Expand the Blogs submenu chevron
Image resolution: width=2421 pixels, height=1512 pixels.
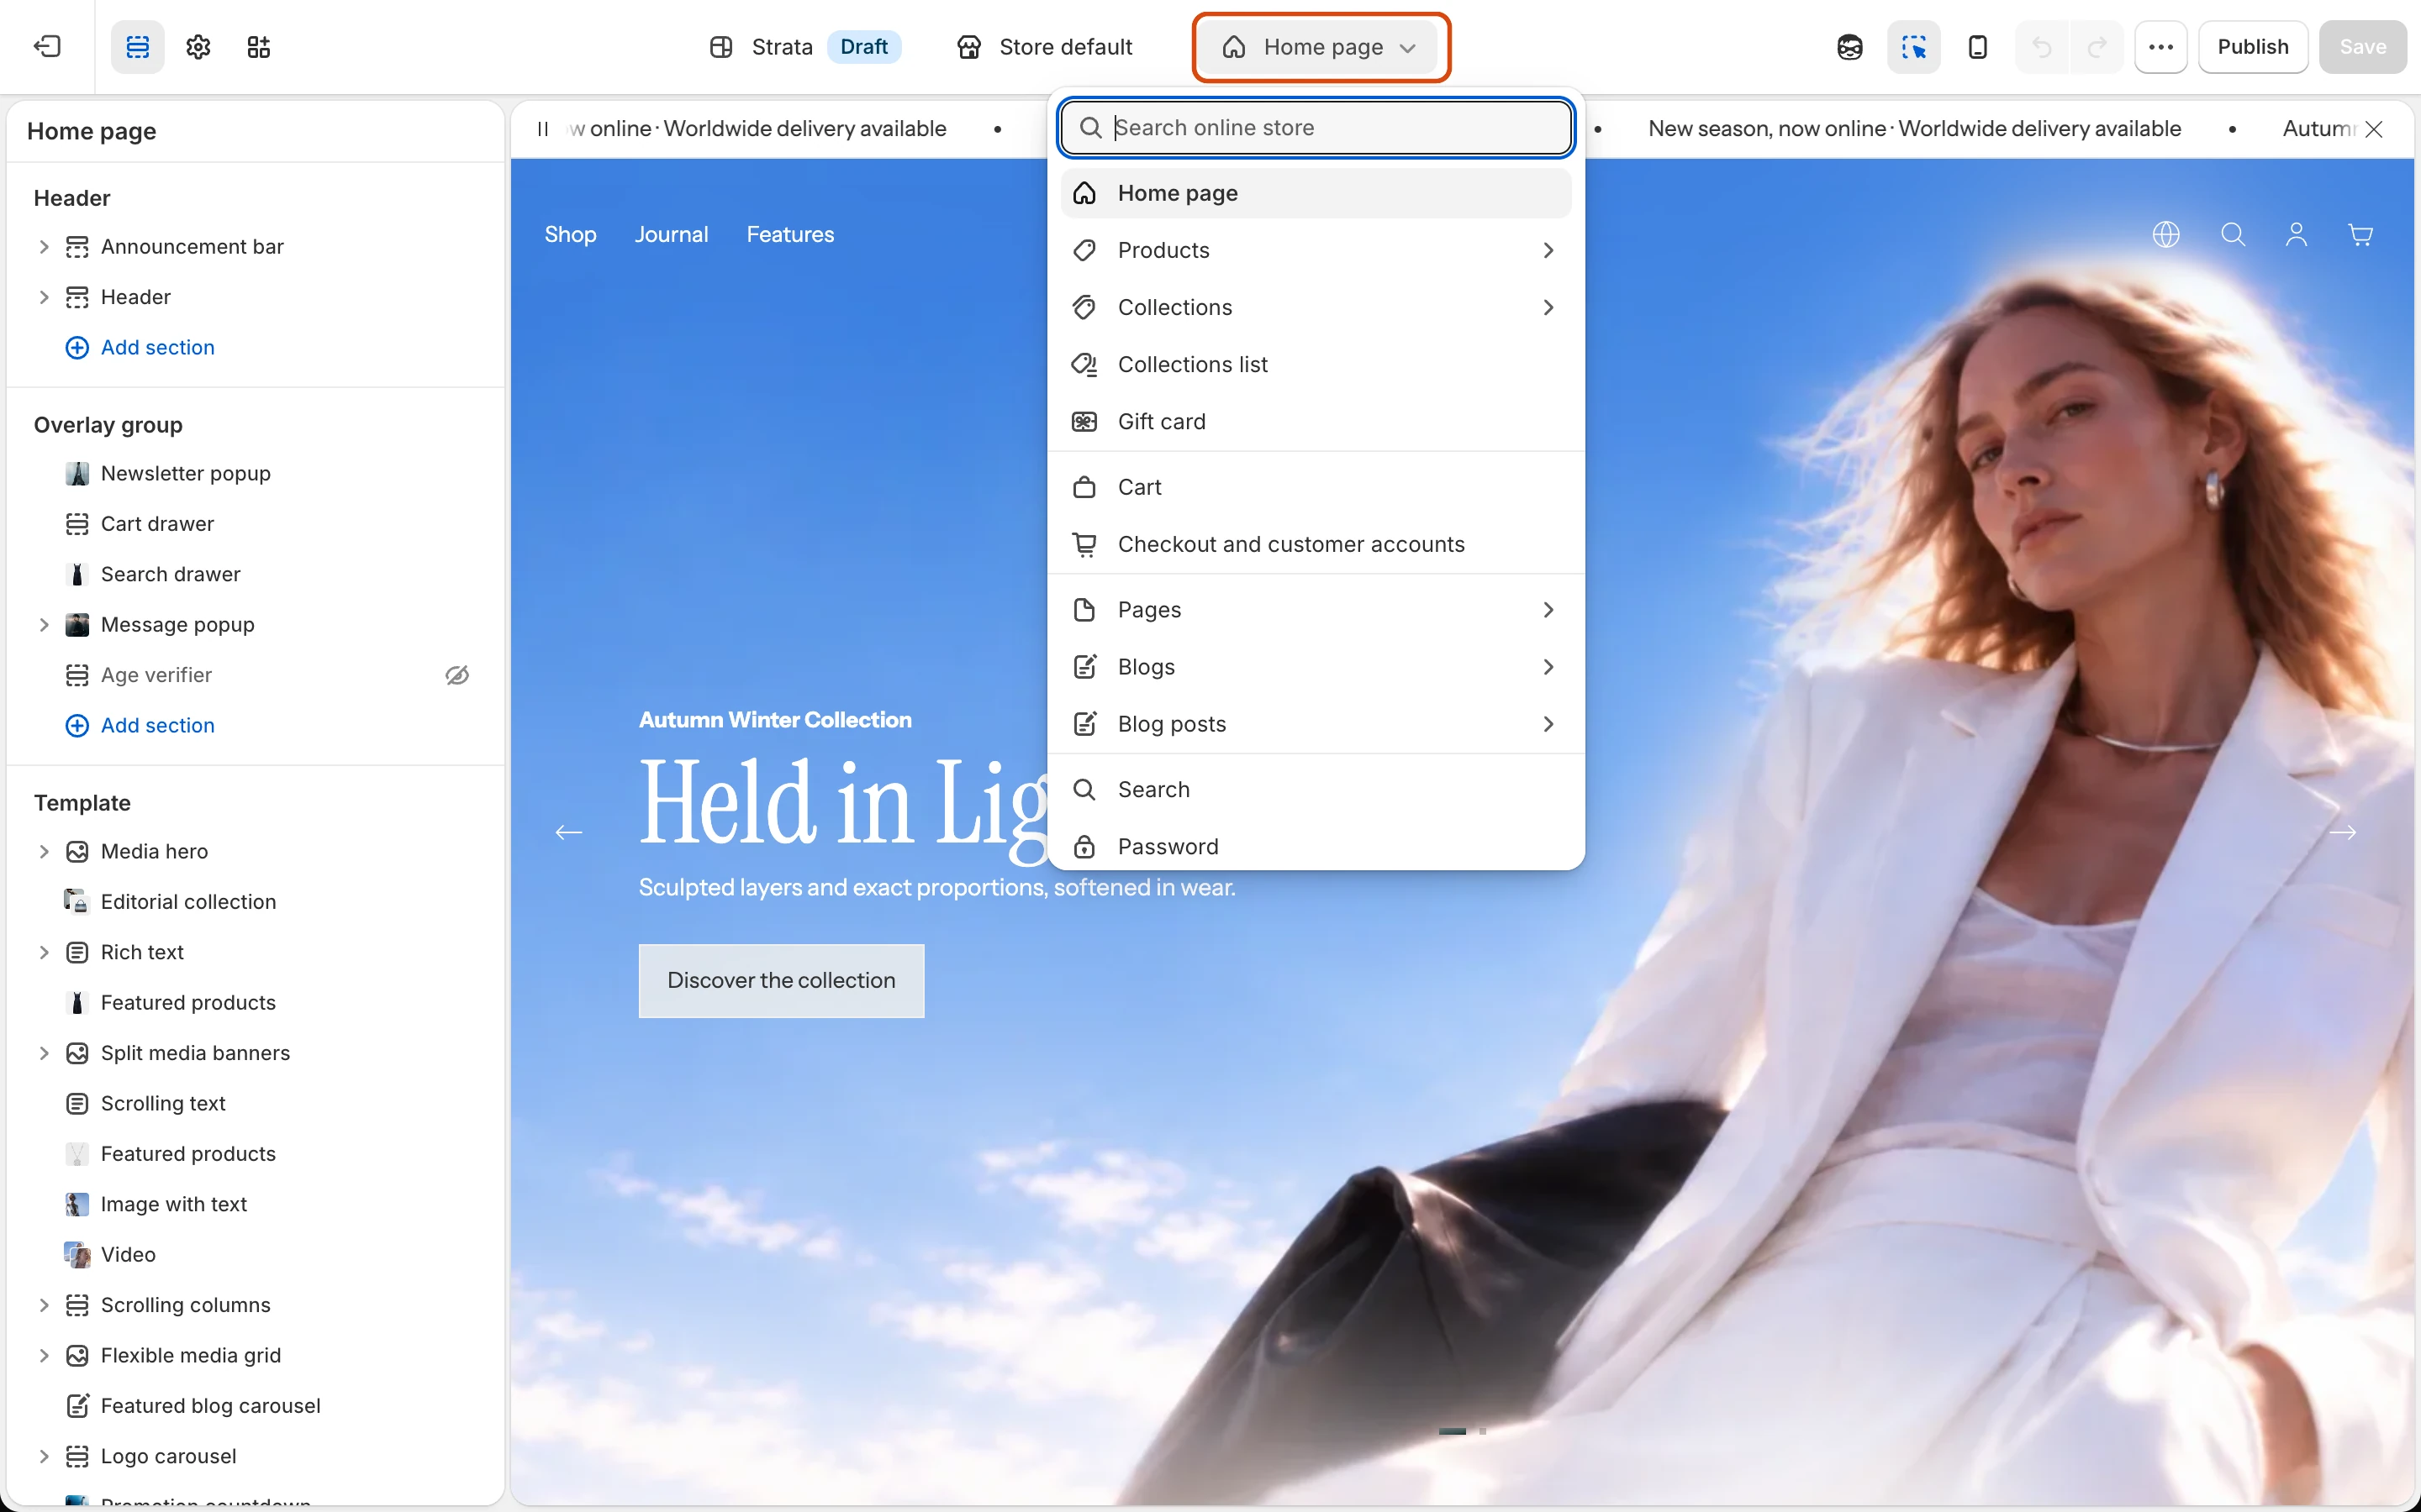coord(1548,667)
